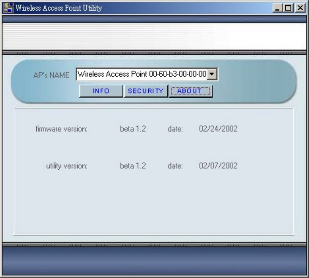Click the utility 'beta 1.2' value

pyautogui.click(x=133, y=166)
